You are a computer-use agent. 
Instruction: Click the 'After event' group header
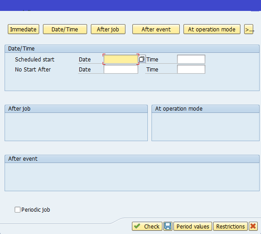(132, 159)
